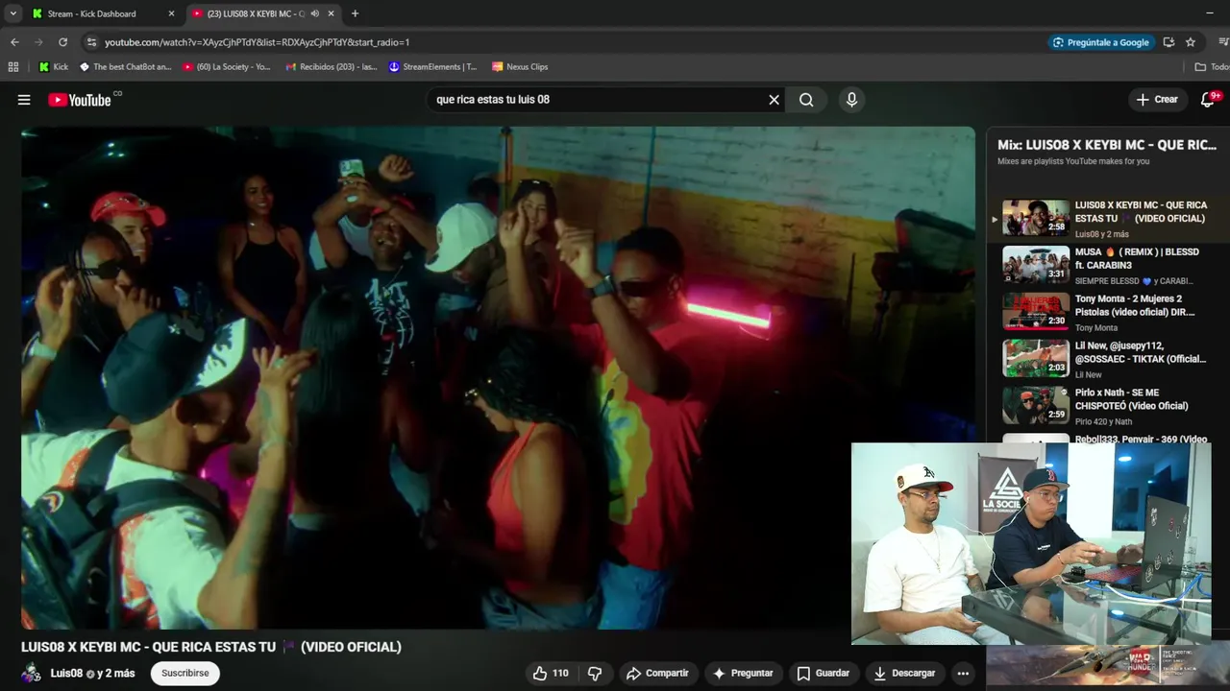The height and width of the screenshot is (691, 1230).
Task: Reload the YouTube page
Action: point(62,42)
